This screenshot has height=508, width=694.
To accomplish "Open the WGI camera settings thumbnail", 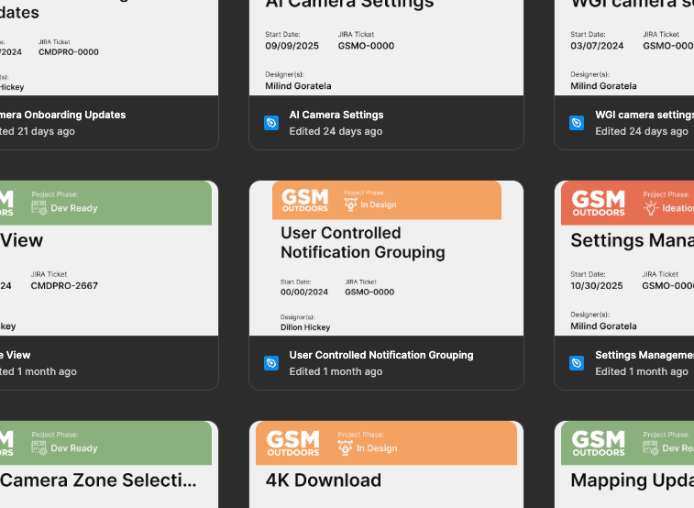I will point(624,48).
